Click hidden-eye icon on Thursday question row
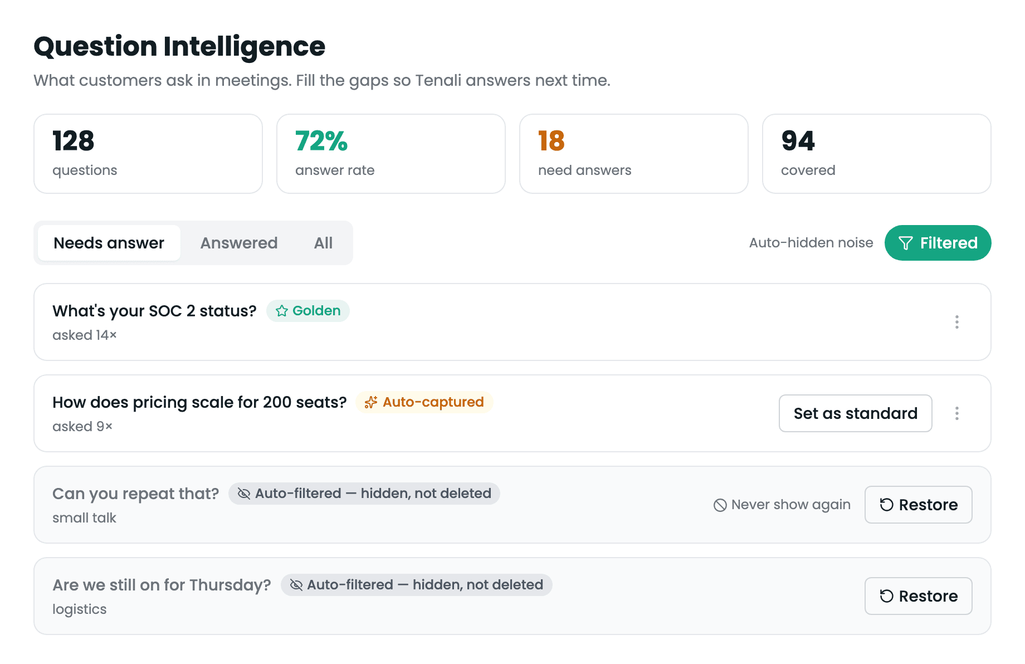Screen dimensions: 1025x664 point(296,585)
